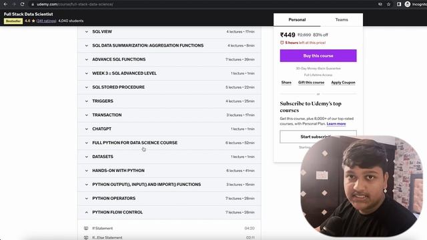Expand PYTHON OUTPUT(), INPUT() AND IMPORT() FUNCTIONS
The image size is (427, 240).
(x=169, y=184)
